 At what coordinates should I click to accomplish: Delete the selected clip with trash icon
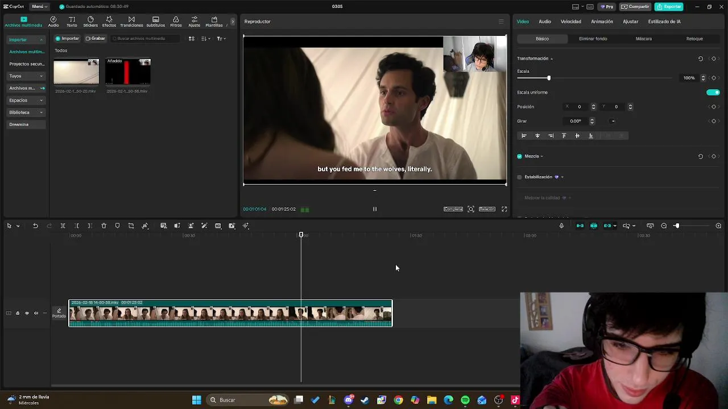[x=104, y=226]
